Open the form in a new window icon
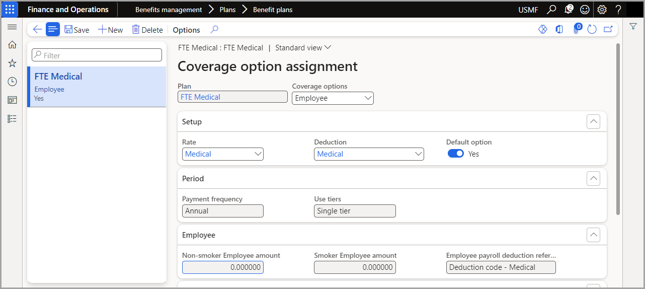The image size is (645, 289). [x=608, y=30]
